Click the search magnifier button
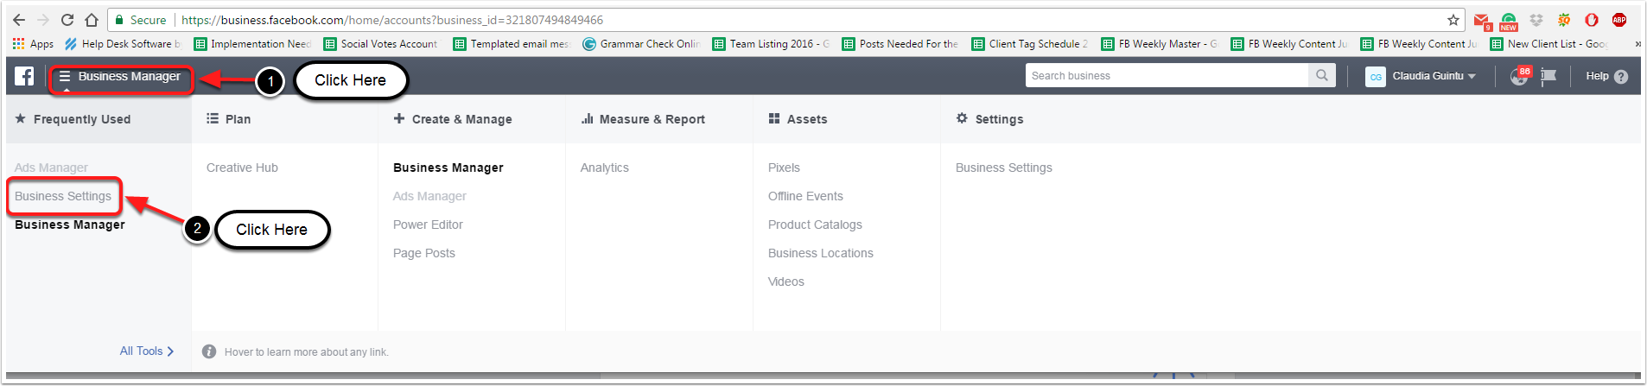This screenshot has height=386, width=1647. click(1322, 76)
